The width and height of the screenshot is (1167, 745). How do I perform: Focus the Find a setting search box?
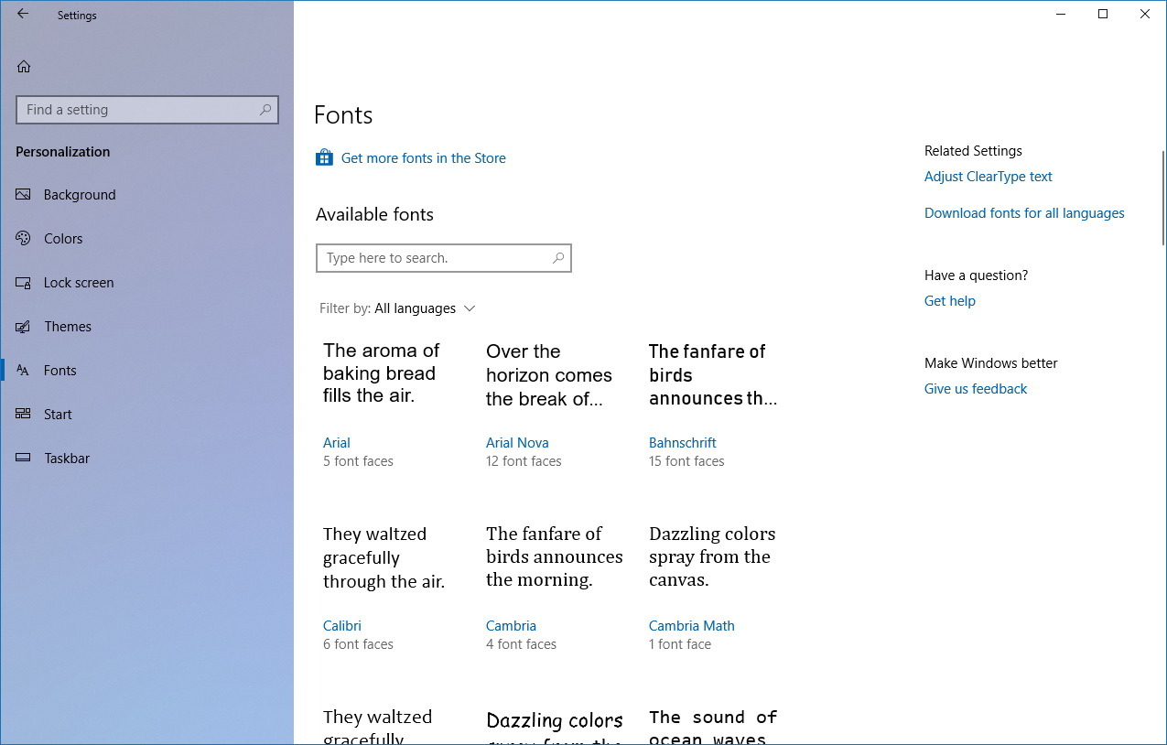(147, 110)
